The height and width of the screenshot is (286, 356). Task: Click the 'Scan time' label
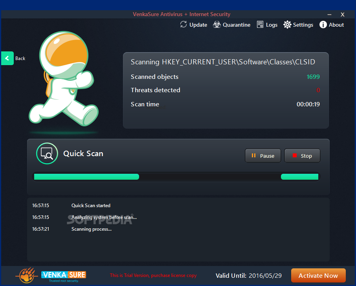tap(145, 104)
